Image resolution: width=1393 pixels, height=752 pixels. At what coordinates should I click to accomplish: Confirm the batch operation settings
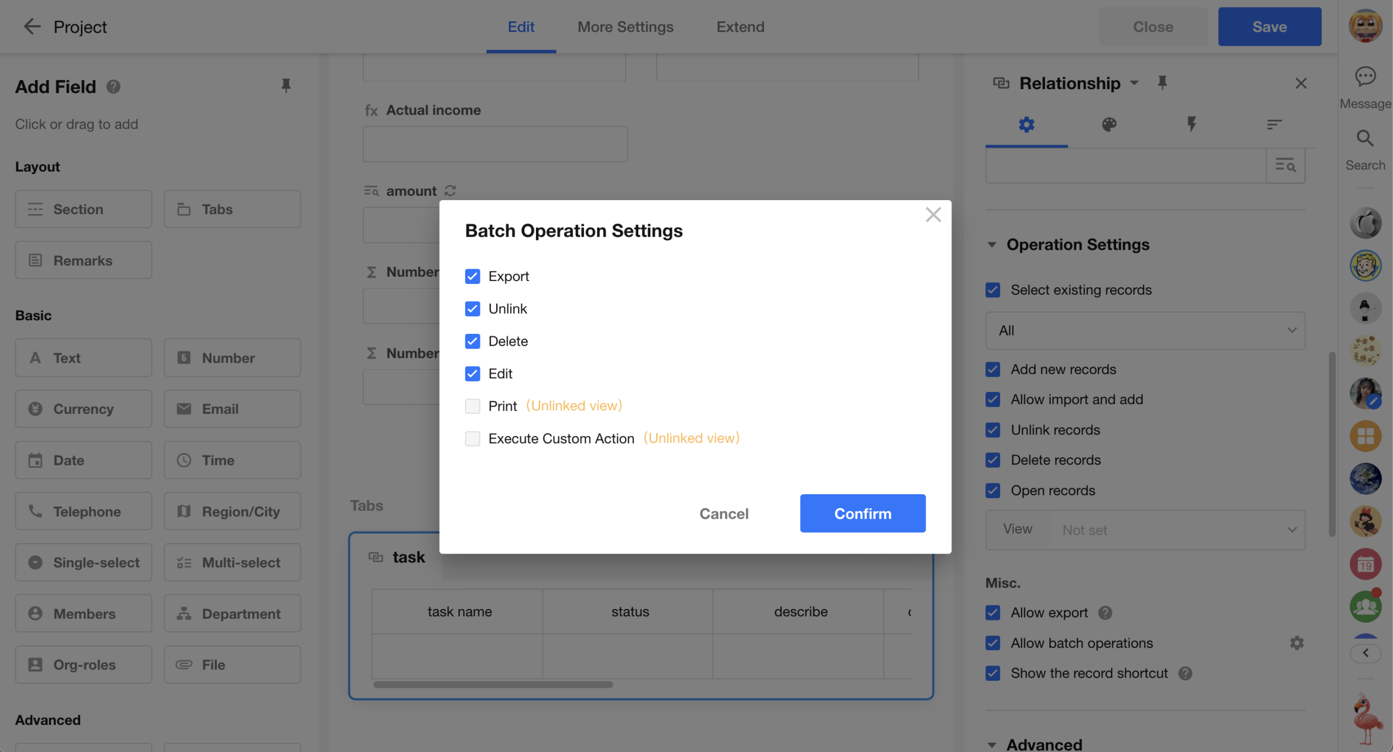click(x=862, y=513)
